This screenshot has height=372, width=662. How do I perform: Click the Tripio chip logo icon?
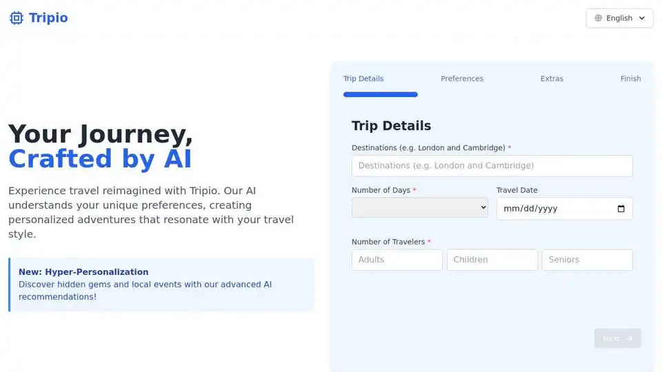(17, 18)
